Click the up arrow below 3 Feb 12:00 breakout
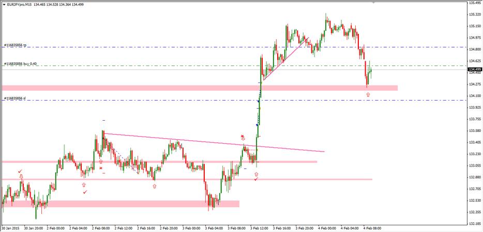 click(256, 174)
